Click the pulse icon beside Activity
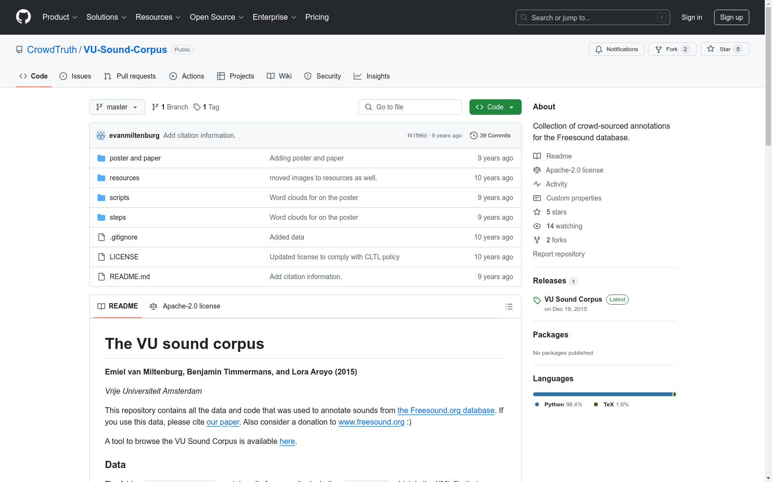772x482 pixels. click(x=537, y=184)
